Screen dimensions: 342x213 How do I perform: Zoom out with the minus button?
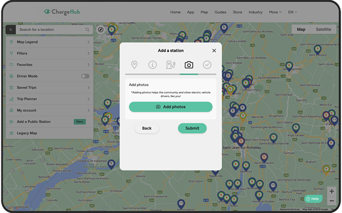pyautogui.click(x=332, y=201)
